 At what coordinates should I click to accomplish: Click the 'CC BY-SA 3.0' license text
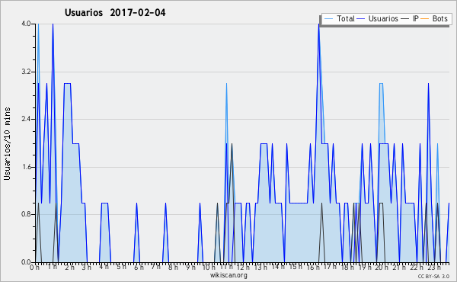433,277
